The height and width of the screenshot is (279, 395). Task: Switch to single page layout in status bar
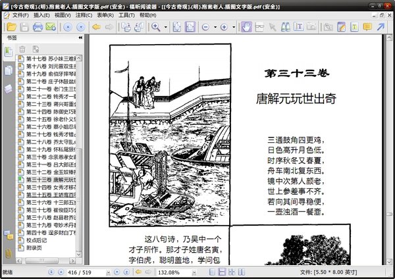213,272
